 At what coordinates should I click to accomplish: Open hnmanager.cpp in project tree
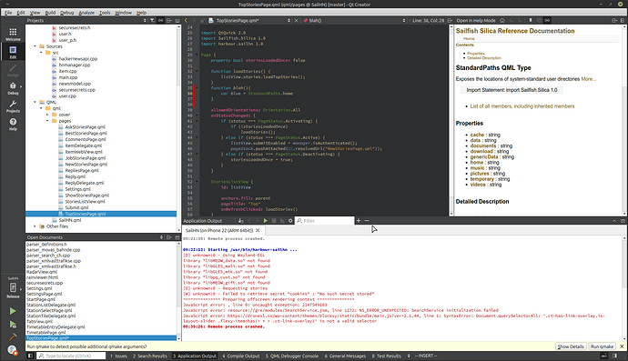click(x=75, y=65)
